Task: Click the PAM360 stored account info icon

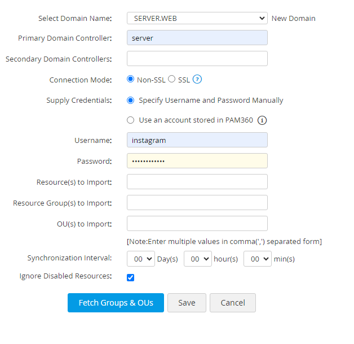Action: (x=262, y=120)
